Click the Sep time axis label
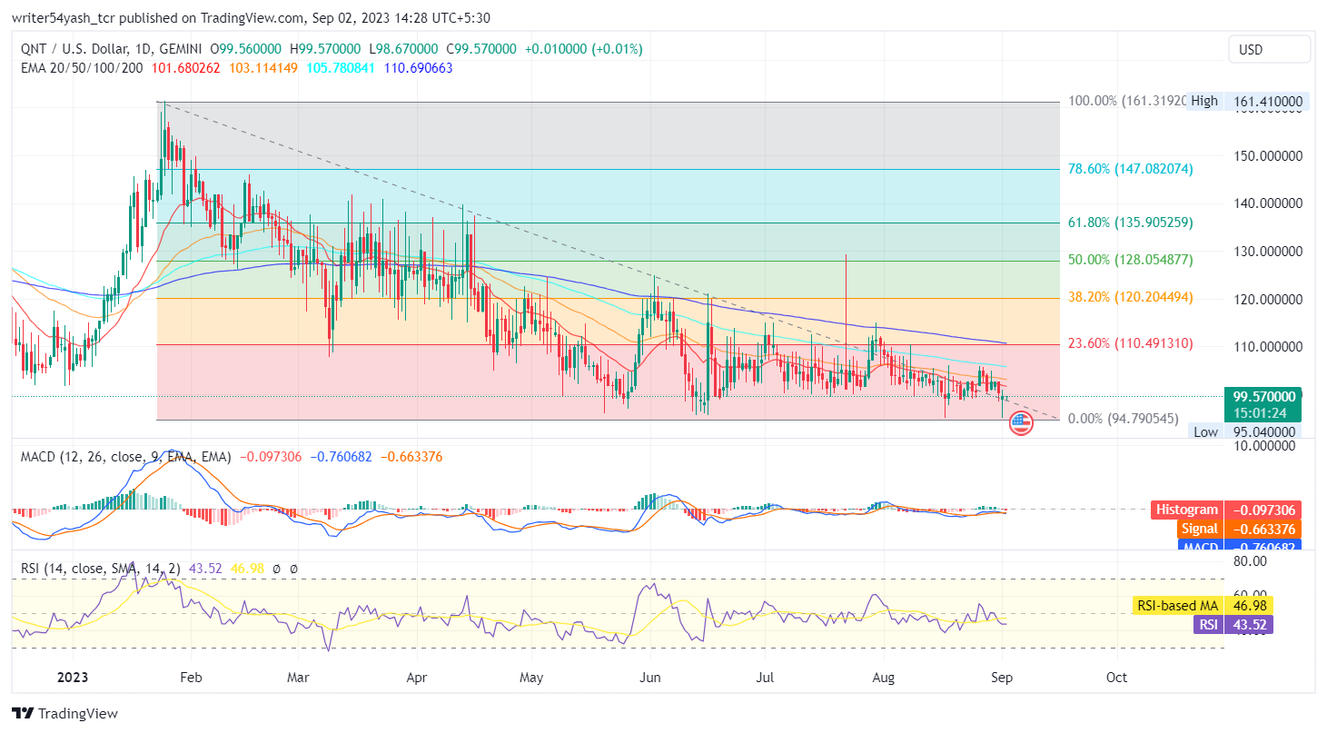The height and width of the screenshot is (733, 1327). tap(1002, 678)
